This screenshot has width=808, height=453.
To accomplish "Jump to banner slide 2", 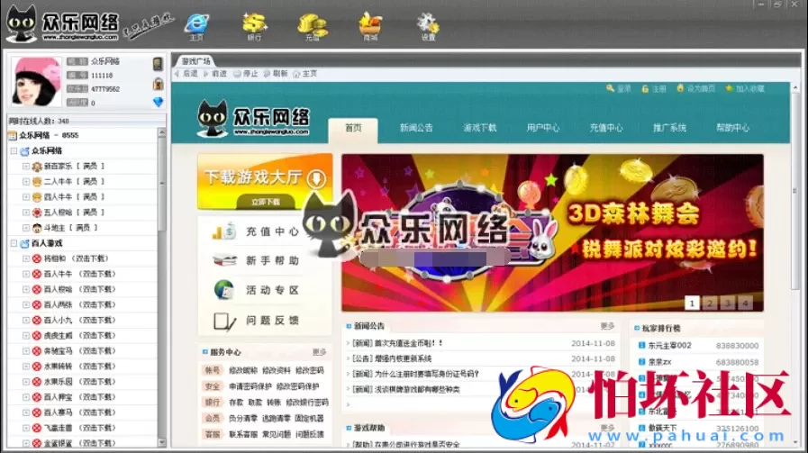I will 710,303.
